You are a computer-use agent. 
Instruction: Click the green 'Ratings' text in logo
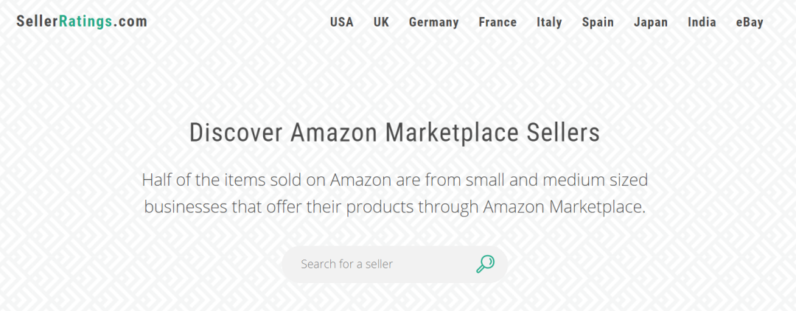click(89, 21)
